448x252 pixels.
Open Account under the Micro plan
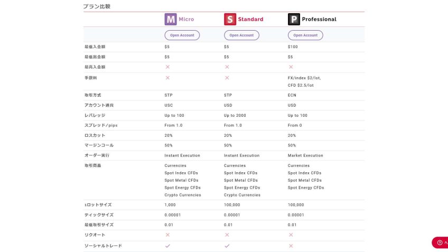coord(182,35)
